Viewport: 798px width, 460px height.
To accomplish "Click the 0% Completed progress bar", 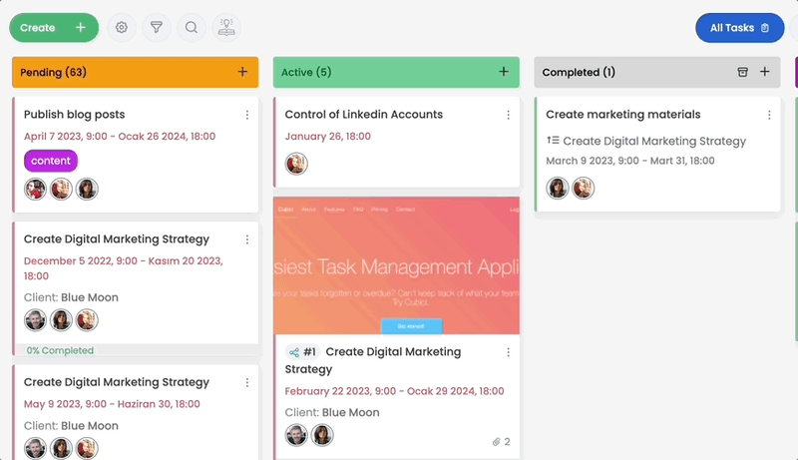I will coord(137,350).
